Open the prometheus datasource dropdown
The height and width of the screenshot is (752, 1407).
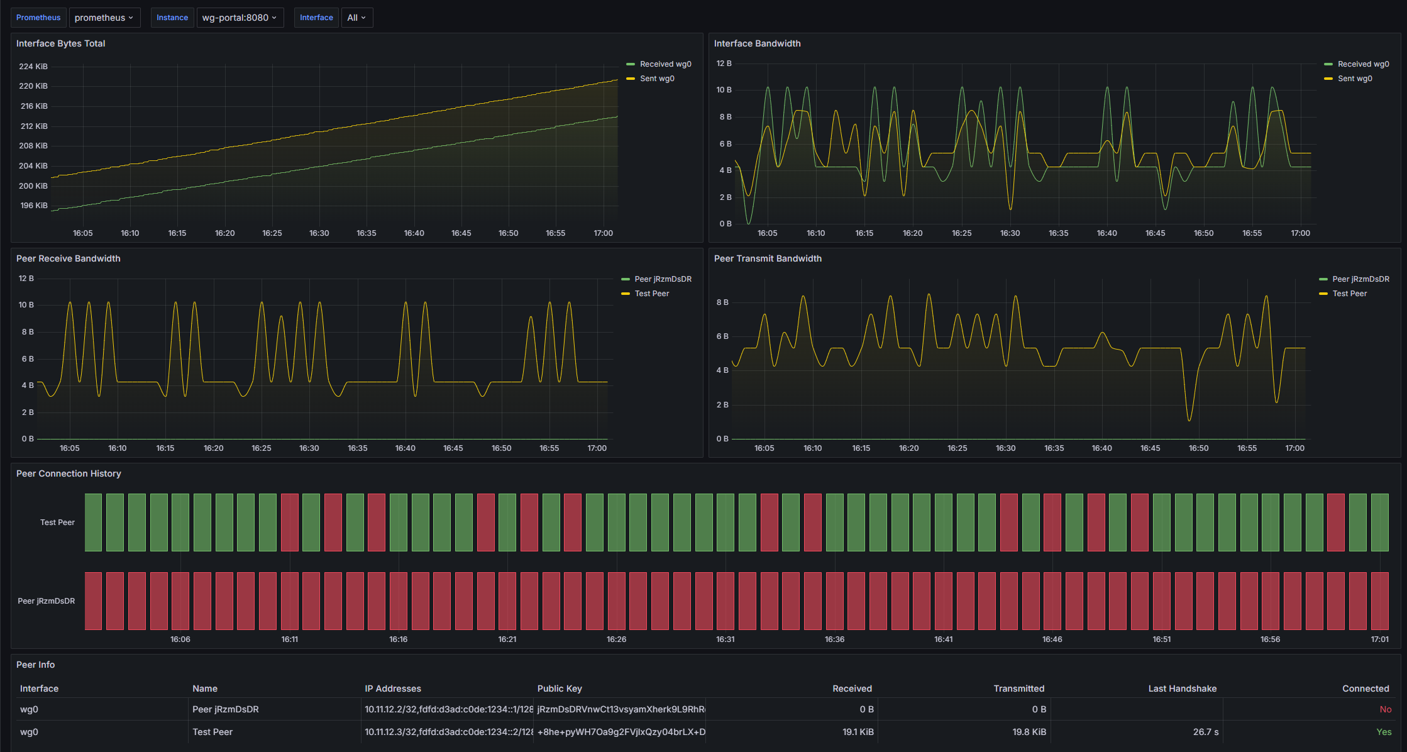[104, 18]
